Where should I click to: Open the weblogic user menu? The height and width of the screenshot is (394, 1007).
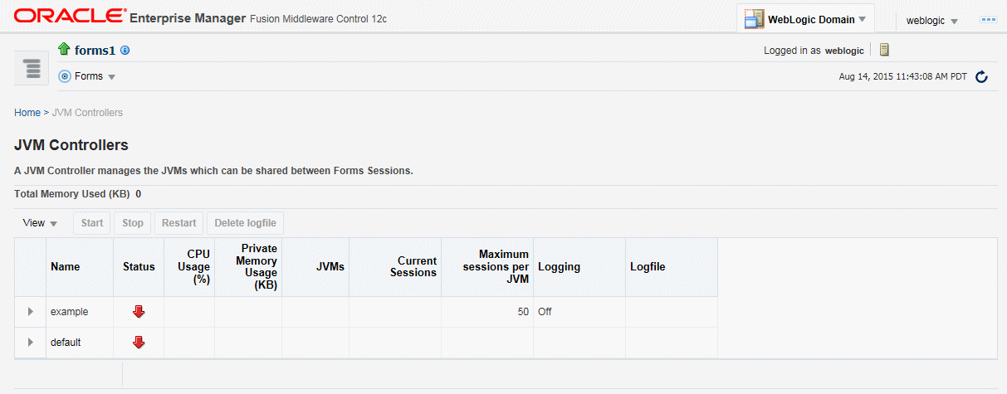(x=932, y=21)
